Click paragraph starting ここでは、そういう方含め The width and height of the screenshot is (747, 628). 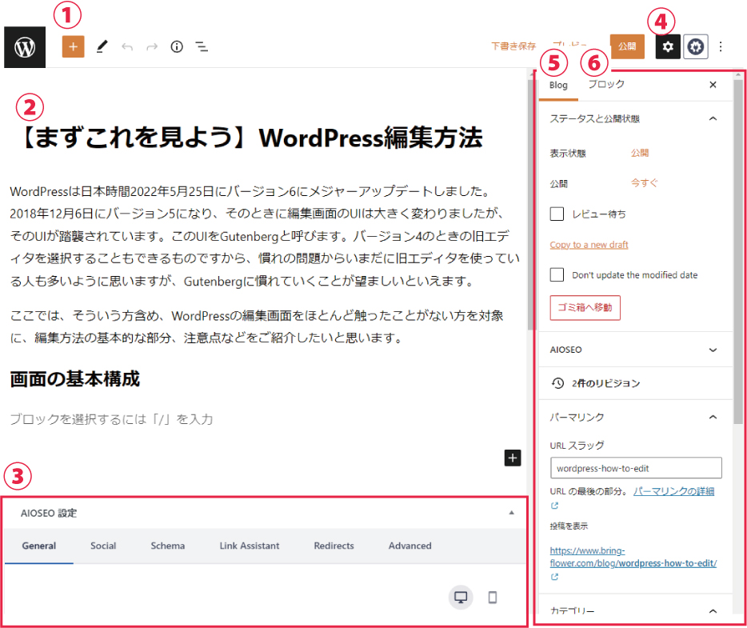258,327
